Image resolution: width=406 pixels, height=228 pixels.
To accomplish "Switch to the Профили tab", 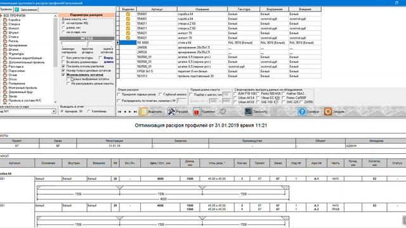I will coord(6,9).
